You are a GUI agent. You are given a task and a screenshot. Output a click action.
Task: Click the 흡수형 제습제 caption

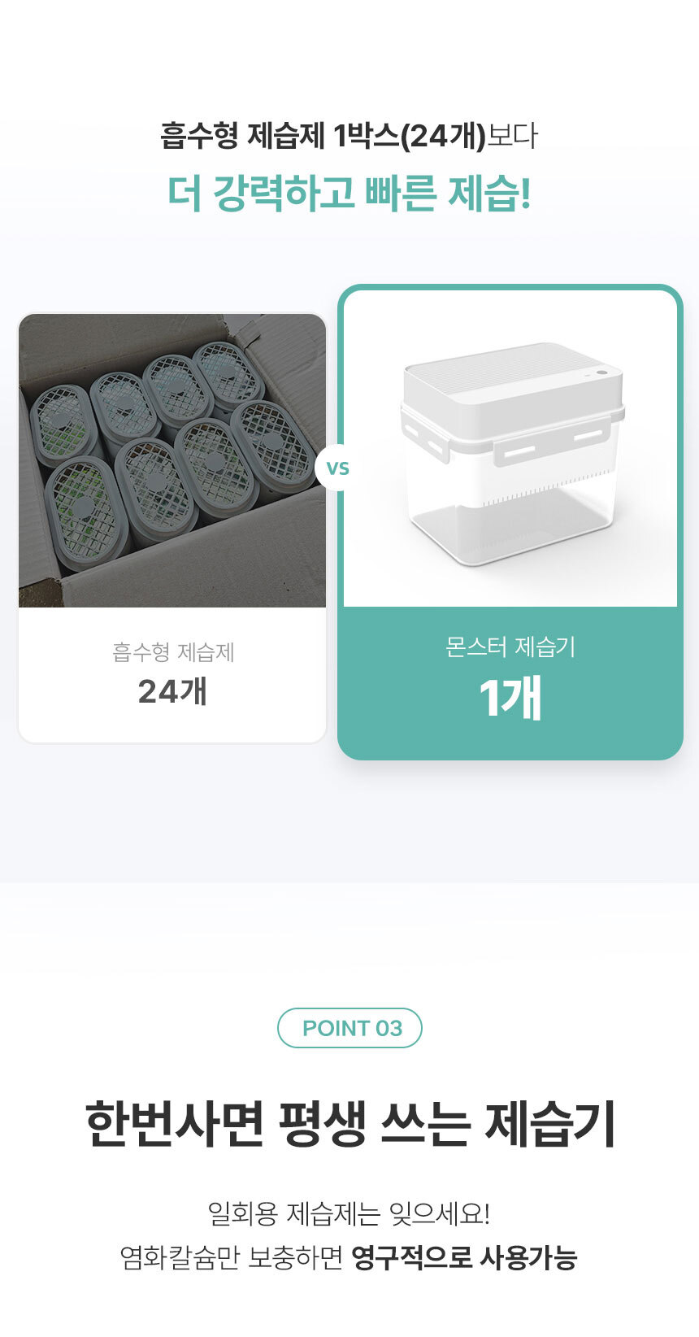pyautogui.click(x=173, y=652)
